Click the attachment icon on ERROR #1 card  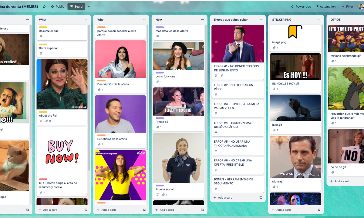click(x=222, y=76)
